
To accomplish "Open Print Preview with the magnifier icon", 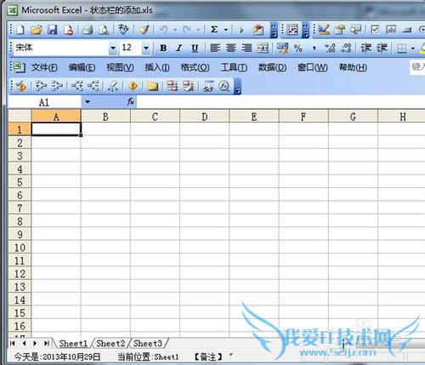I will click(104, 30).
